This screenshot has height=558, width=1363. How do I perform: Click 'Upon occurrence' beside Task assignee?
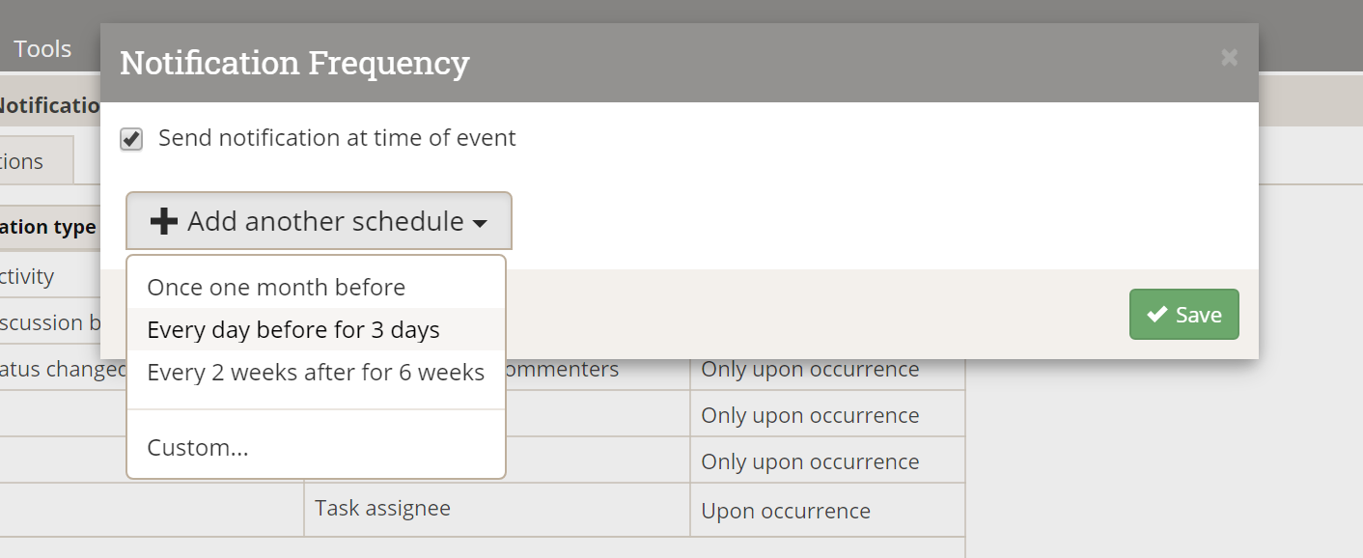pos(786,511)
